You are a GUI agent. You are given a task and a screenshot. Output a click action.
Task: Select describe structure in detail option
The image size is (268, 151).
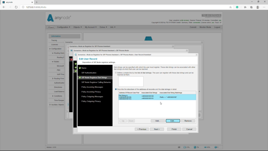coord(116,89)
